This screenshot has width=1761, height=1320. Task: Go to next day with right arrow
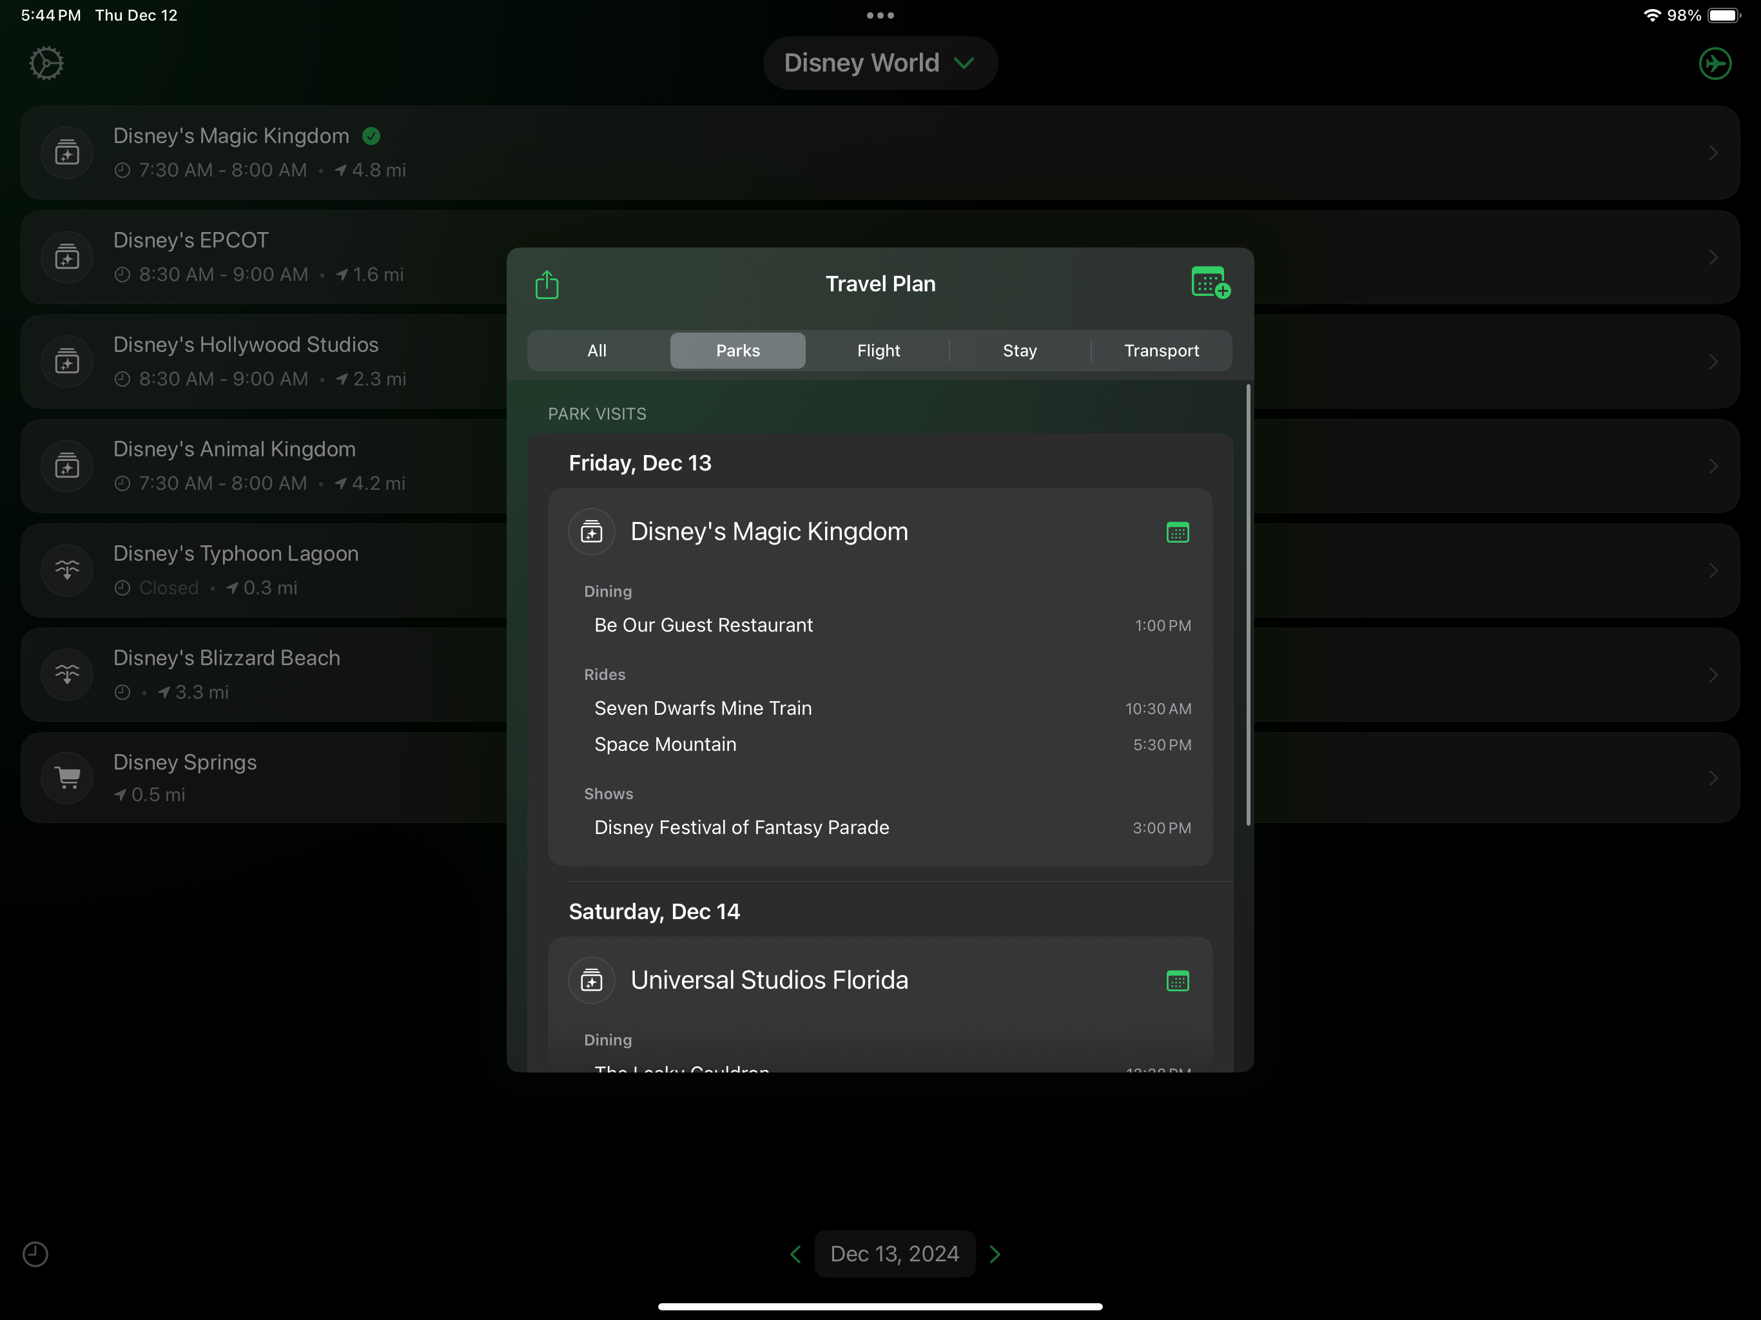[995, 1254]
